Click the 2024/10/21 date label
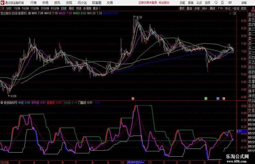This screenshot has height=164, width=255. pyautogui.click(x=135, y=162)
